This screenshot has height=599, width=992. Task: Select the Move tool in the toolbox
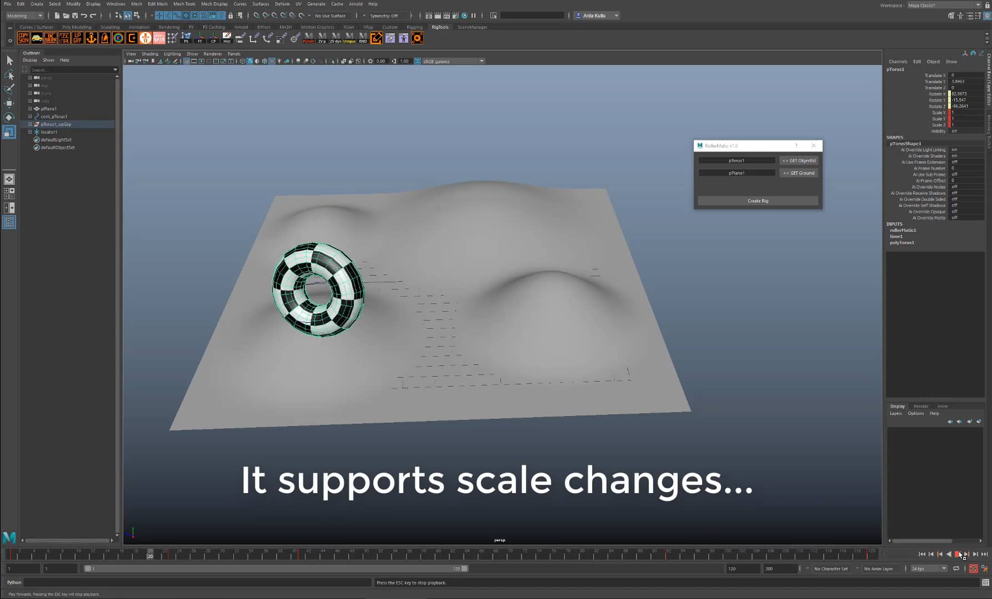(9, 103)
